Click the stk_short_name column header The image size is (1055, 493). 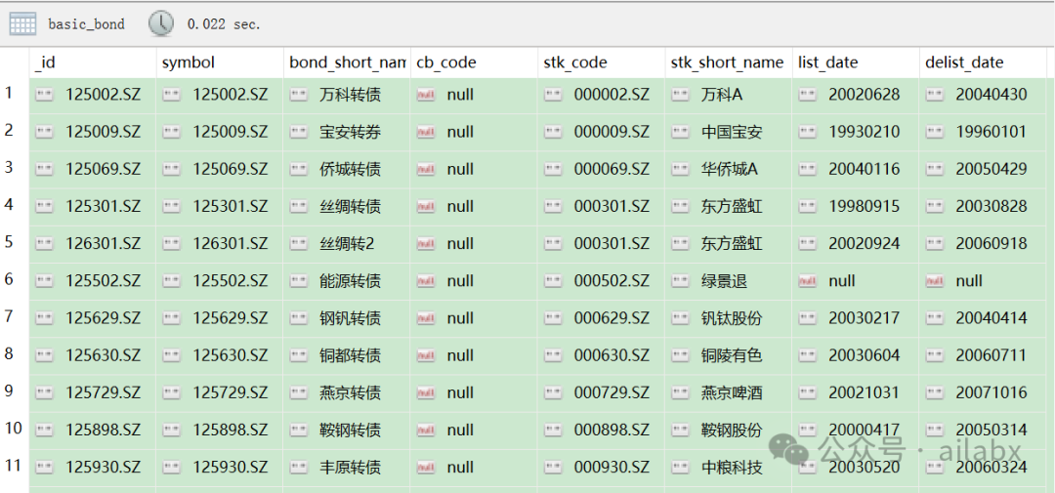click(728, 62)
